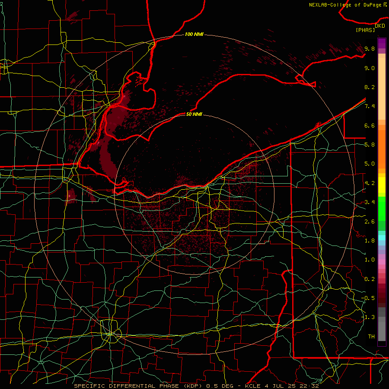This screenshot has height=389, width=389.
Task: Pick the cyan band of the color scale
Action: pyautogui.click(x=382, y=238)
